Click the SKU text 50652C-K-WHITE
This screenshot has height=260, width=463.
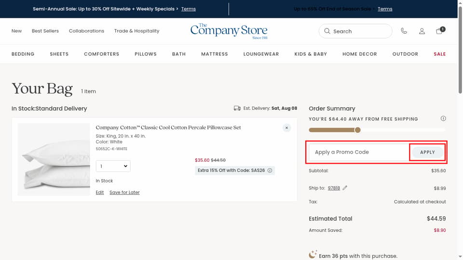coord(111,149)
